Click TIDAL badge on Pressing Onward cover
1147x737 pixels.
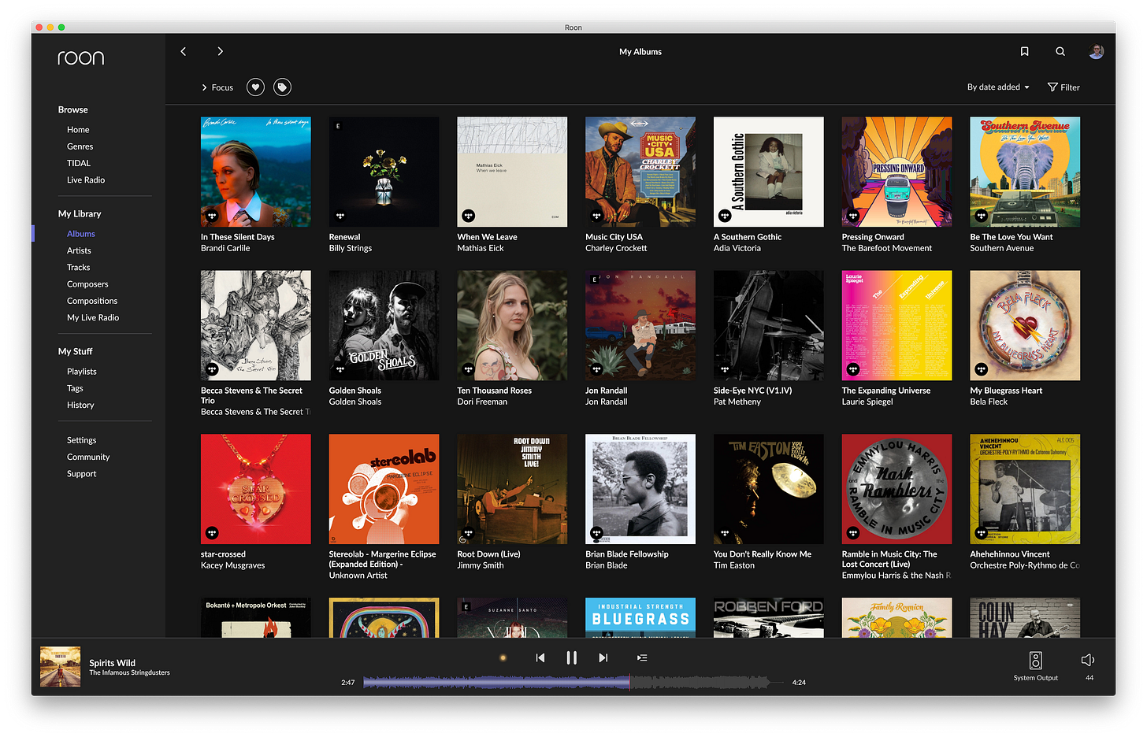[x=853, y=216]
